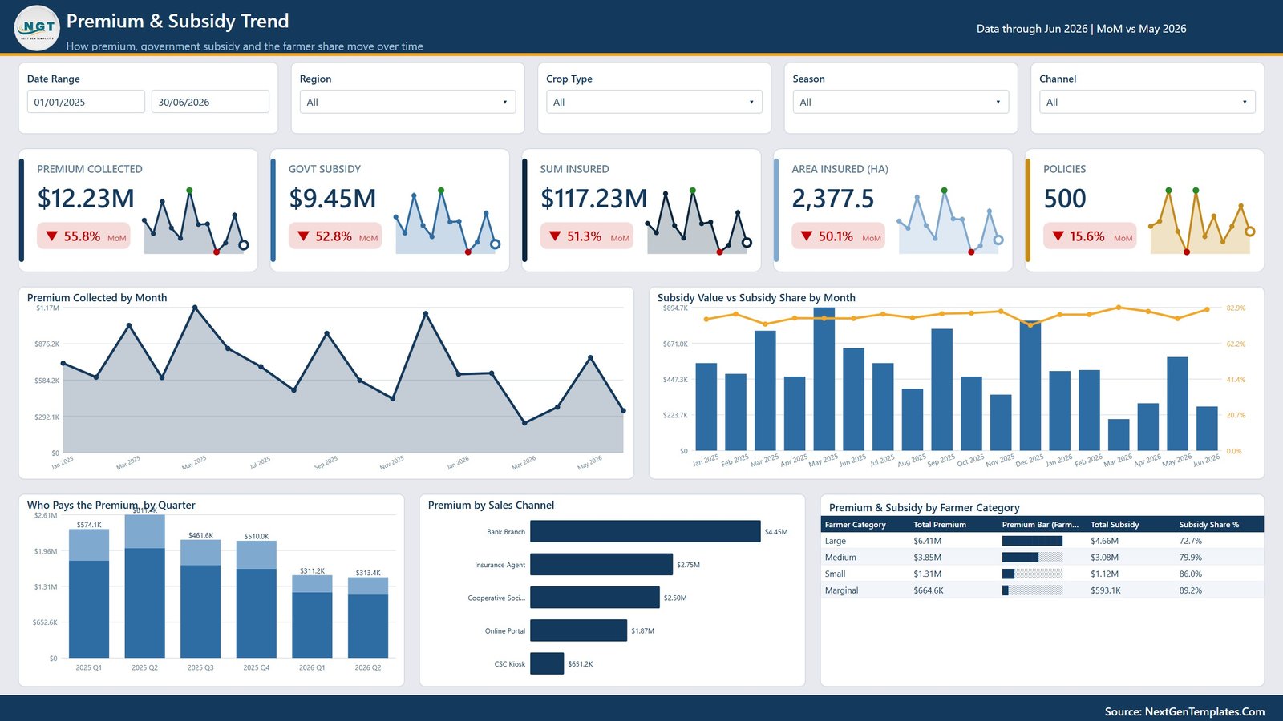Screen dimensions: 1283x721
Task: Click the Policies 500 value
Action: [x=1065, y=199]
